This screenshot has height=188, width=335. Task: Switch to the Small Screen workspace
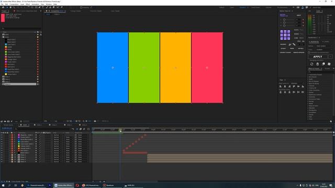[255, 7]
